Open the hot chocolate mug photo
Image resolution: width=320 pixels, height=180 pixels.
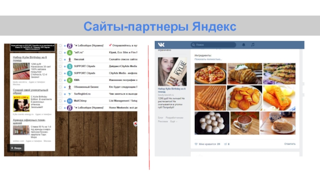245,123
